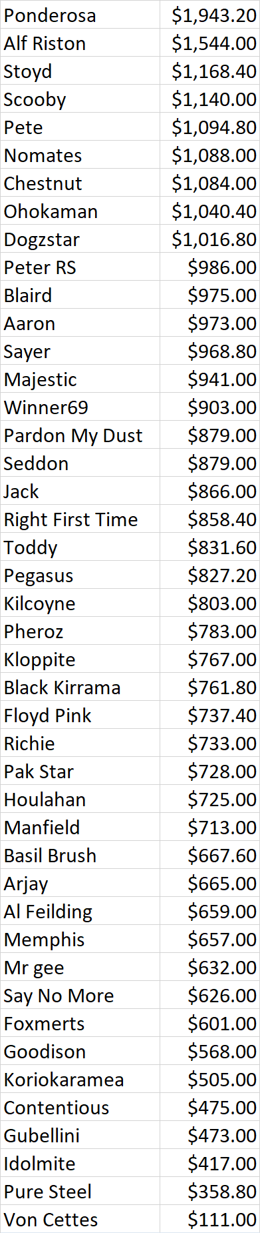The width and height of the screenshot is (260, 1233).
Task: Click the Koriokaramea cell
Action: 80,1079
